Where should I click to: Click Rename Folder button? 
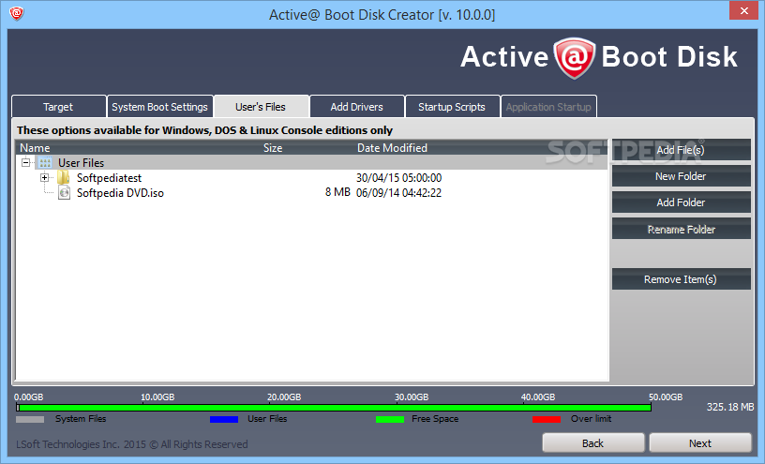point(681,229)
